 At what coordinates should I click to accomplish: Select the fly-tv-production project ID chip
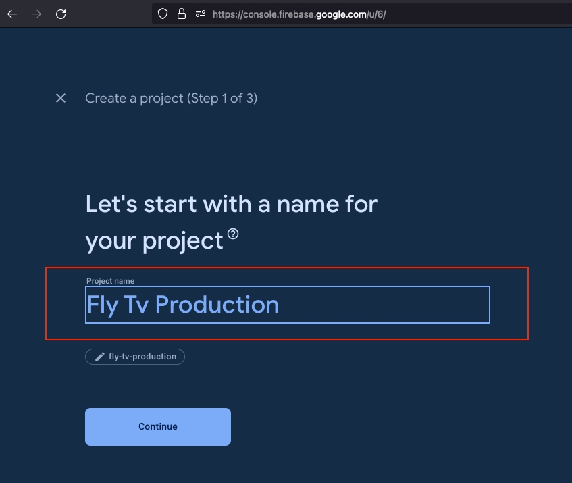[x=142, y=357]
